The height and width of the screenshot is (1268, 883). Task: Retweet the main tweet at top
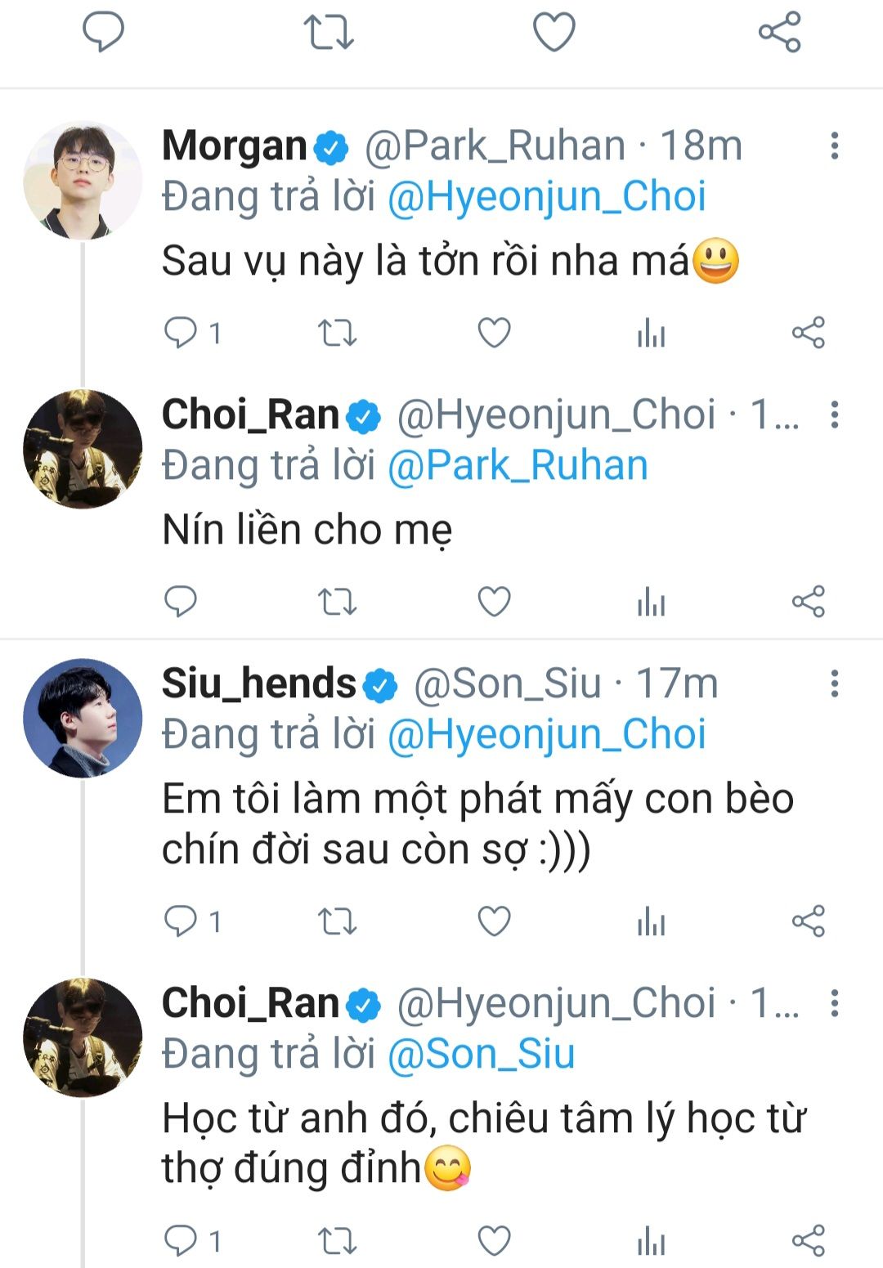coord(329,33)
